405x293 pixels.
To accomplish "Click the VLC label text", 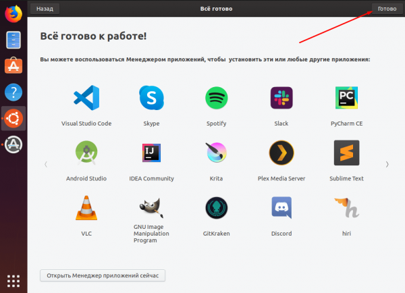I will point(86,234).
